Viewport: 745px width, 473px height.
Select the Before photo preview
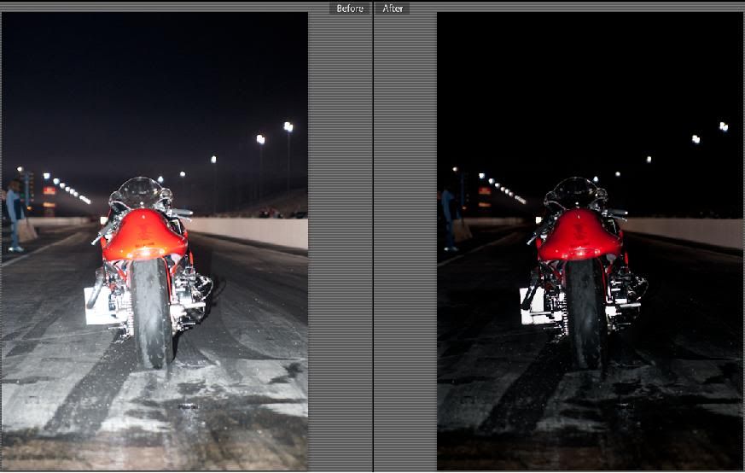[154, 241]
